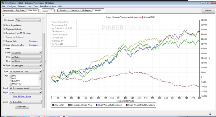Select the T tournaments button

[51, 10]
